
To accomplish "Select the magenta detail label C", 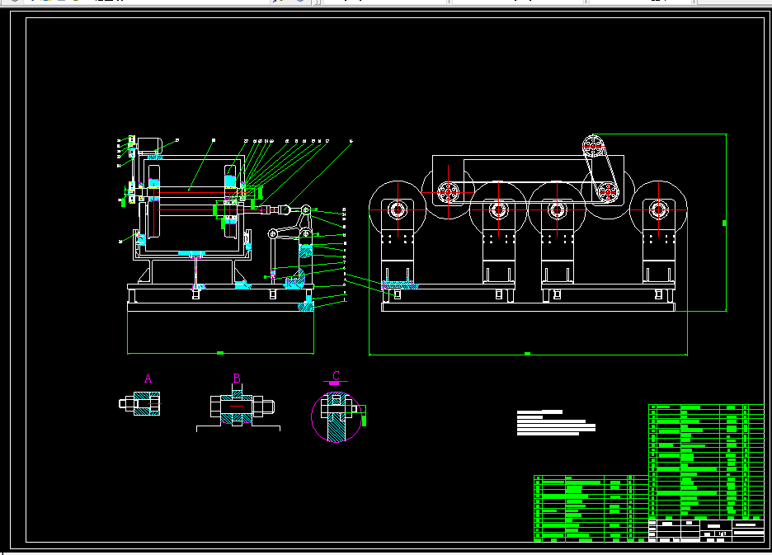I will (336, 376).
